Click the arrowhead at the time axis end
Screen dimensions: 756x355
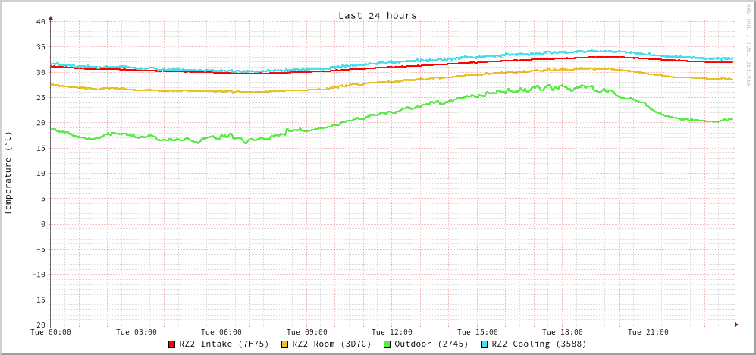736,325
